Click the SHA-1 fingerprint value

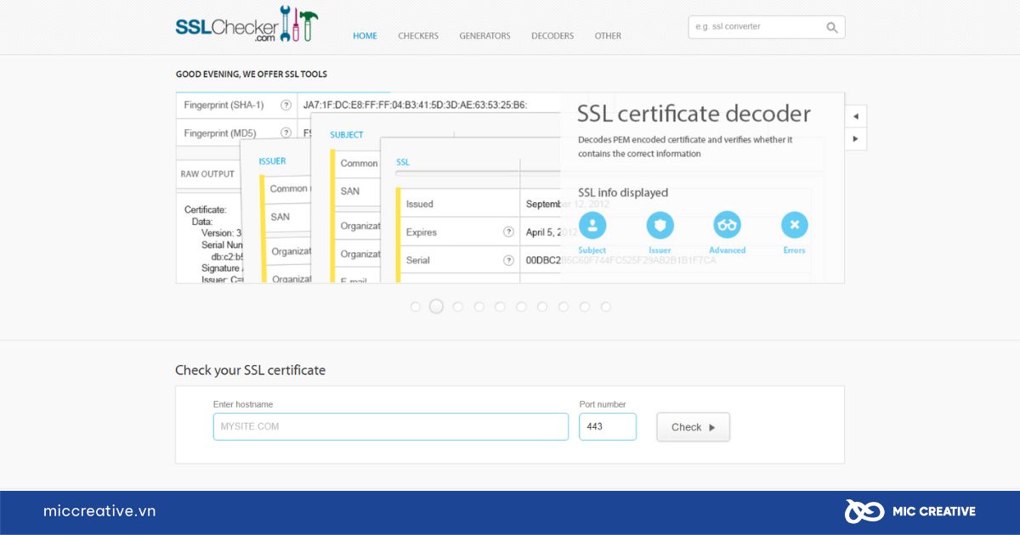(x=416, y=105)
